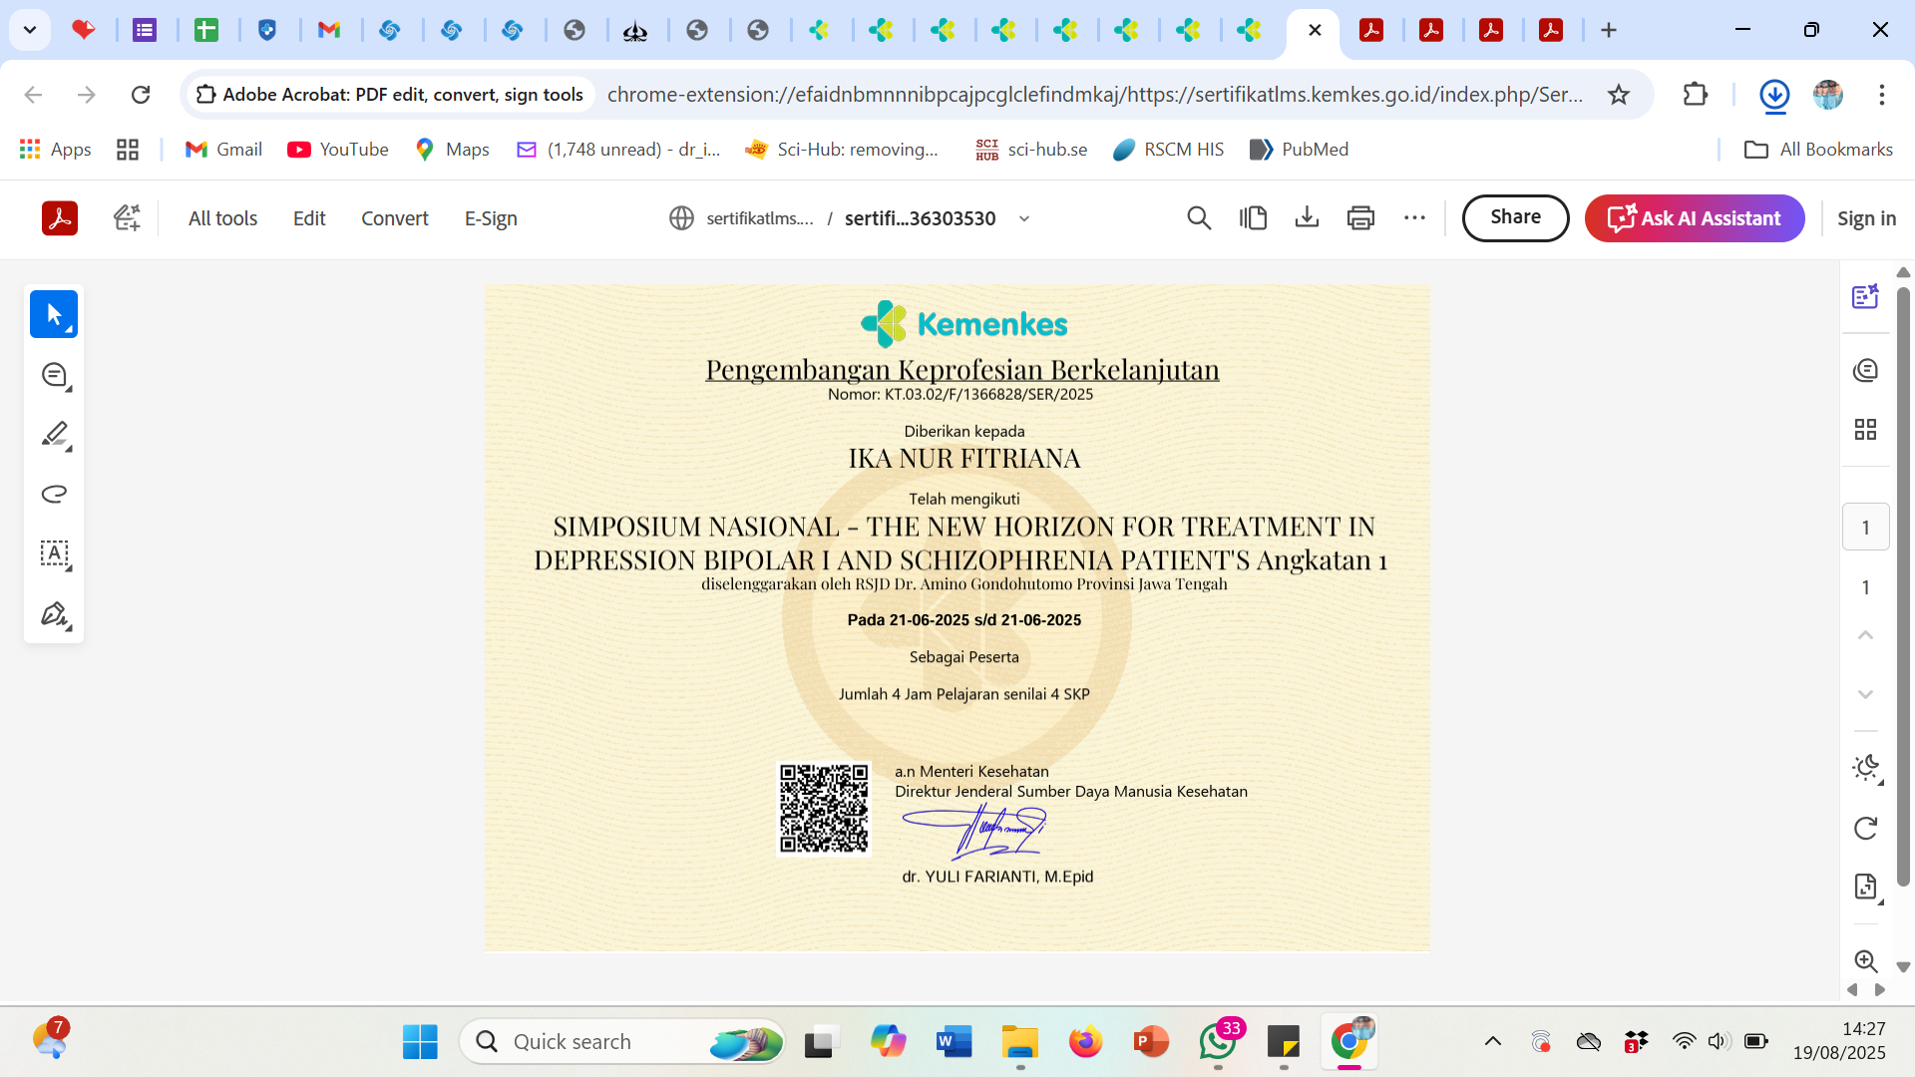This screenshot has height=1077, width=1915.
Task: Pick the freehand Draw loop tool
Action: (54, 495)
